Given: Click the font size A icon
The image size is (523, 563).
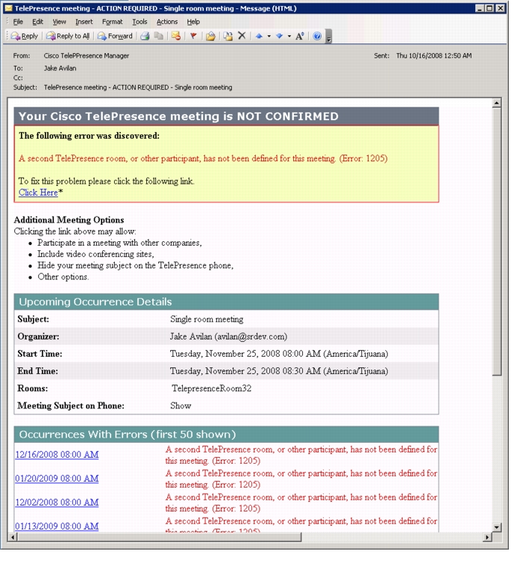Looking at the screenshot, I should 300,36.
